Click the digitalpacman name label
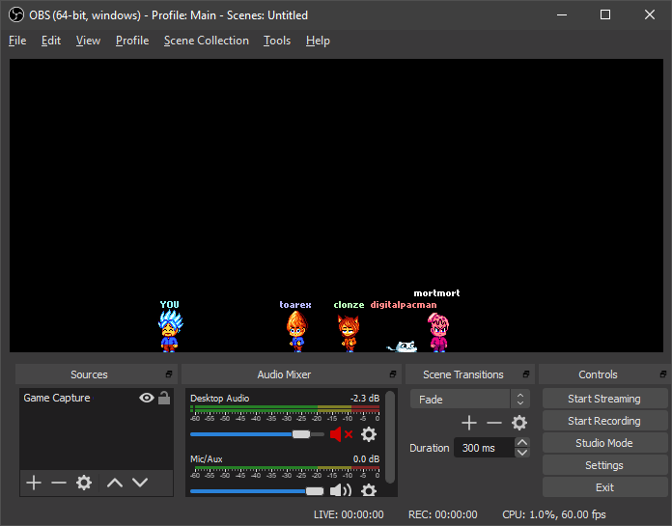This screenshot has width=672, height=526. (404, 305)
